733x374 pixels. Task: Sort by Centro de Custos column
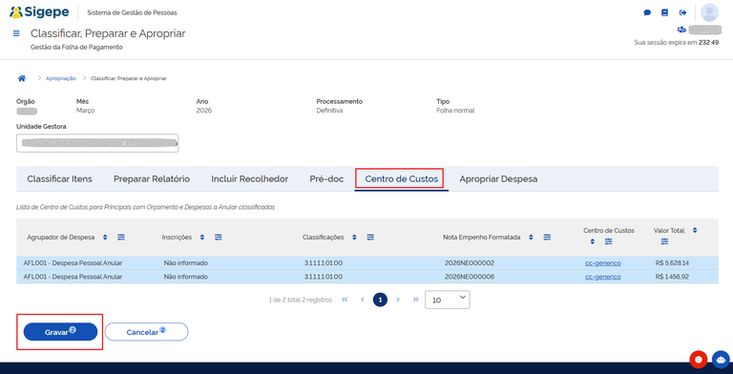pos(593,241)
